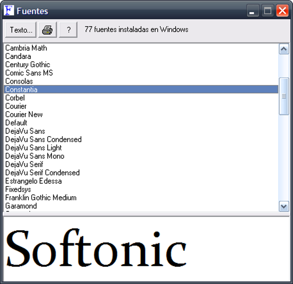The height and width of the screenshot is (284, 293).
Task: Open help with the question mark button
Action: tap(68, 30)
